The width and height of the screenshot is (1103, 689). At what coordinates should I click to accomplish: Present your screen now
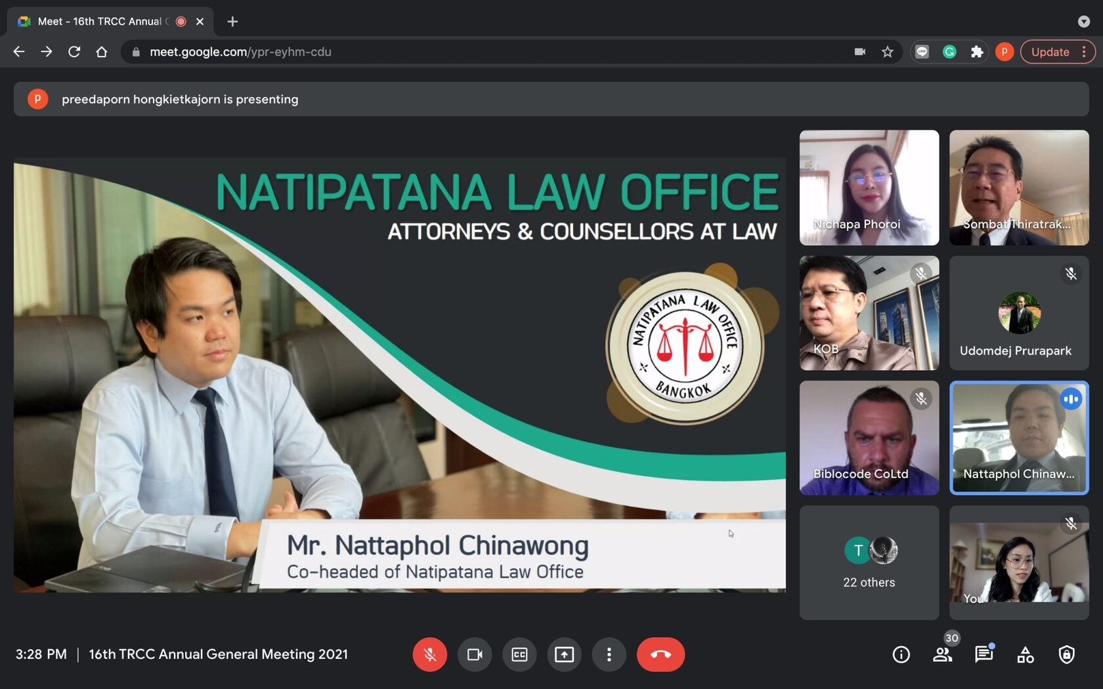point(564,654)
